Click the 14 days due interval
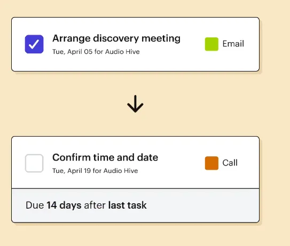Image resolution: width=290 pixels, height=246 pixels. coord(64,205)
